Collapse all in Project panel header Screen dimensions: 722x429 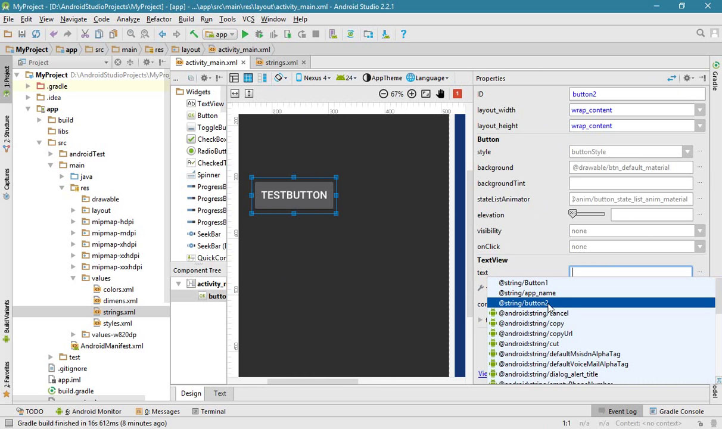coord(130,63)
